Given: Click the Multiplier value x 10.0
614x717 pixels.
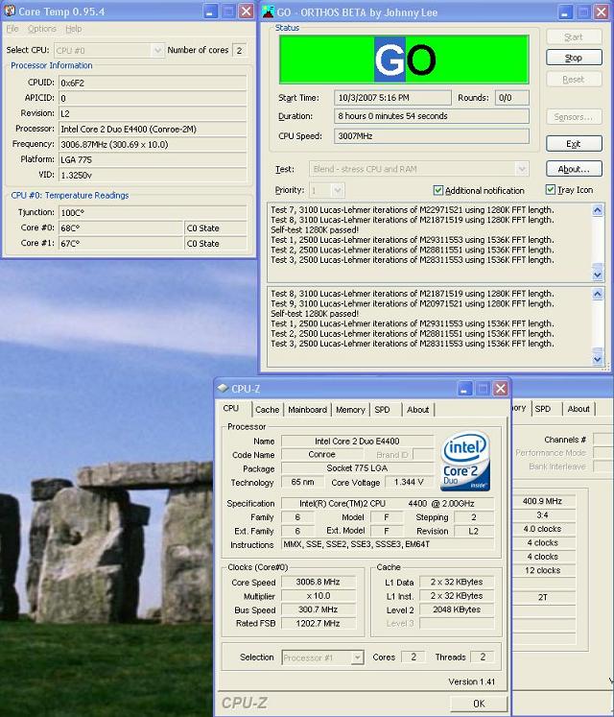Looking at the screenshot, I should tap(318, 596).
